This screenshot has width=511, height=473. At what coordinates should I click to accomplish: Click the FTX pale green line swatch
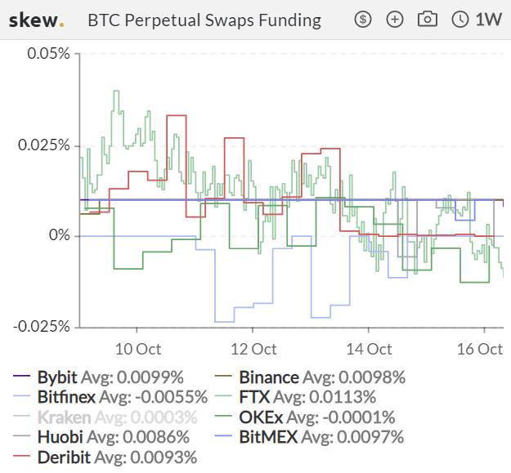click(223, 396)
